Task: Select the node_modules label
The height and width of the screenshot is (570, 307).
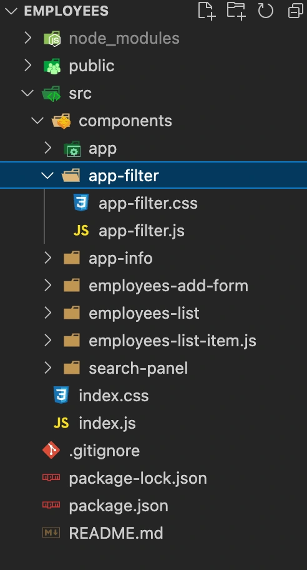Action: 124,39
